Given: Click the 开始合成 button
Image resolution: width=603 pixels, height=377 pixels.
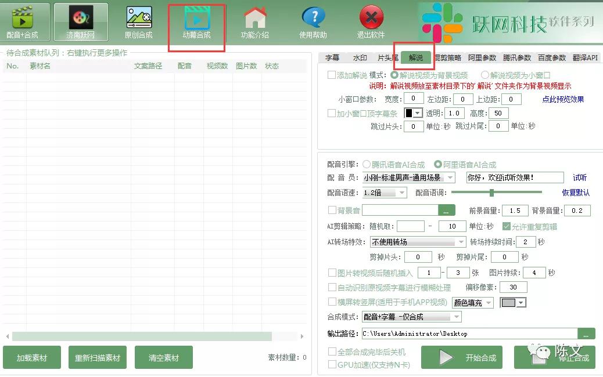Looking at the screenshot, I should pos(462,357).
